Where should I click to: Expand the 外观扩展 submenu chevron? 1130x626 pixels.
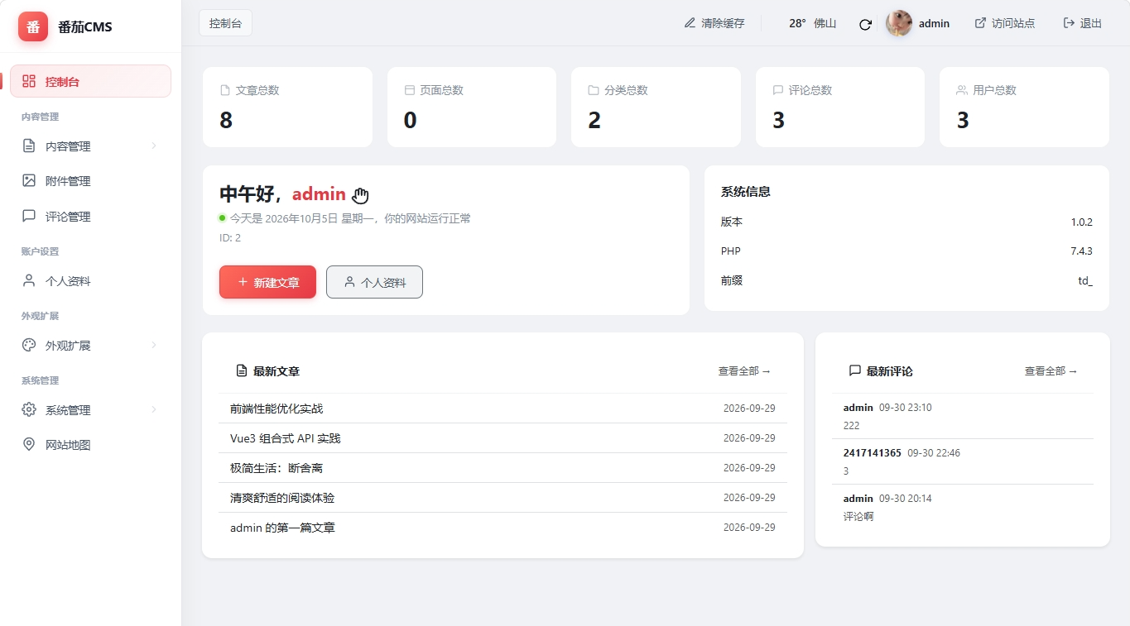154,345
